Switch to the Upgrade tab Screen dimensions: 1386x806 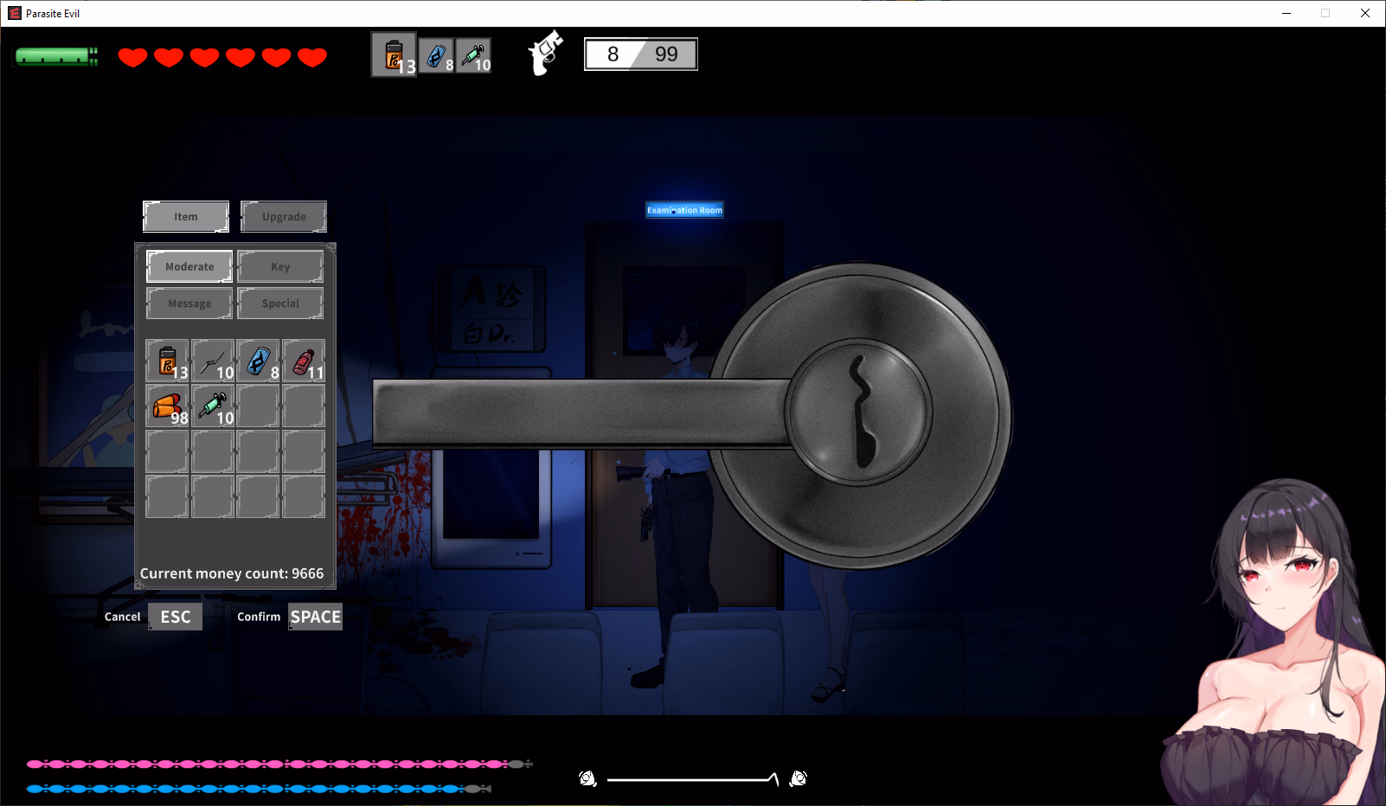tap(284, 217)
